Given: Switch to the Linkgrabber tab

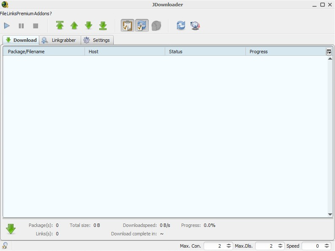Looking at the screenshot, I should tap(60, 40).
